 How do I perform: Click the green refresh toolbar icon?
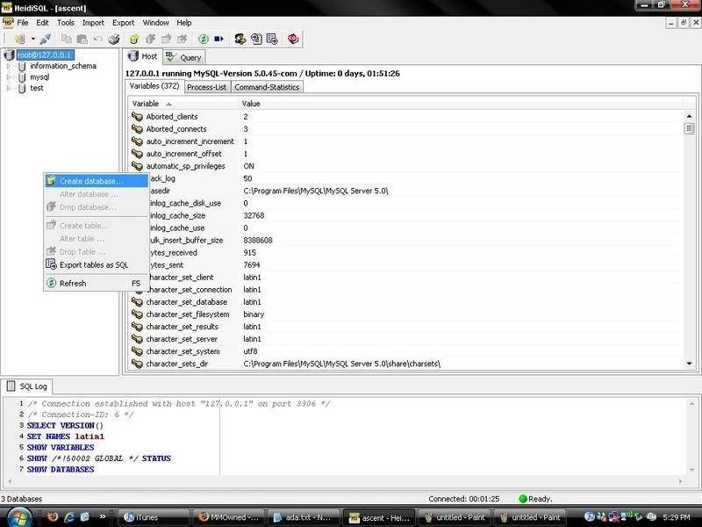pyautogui.click(x=204, y=39)
